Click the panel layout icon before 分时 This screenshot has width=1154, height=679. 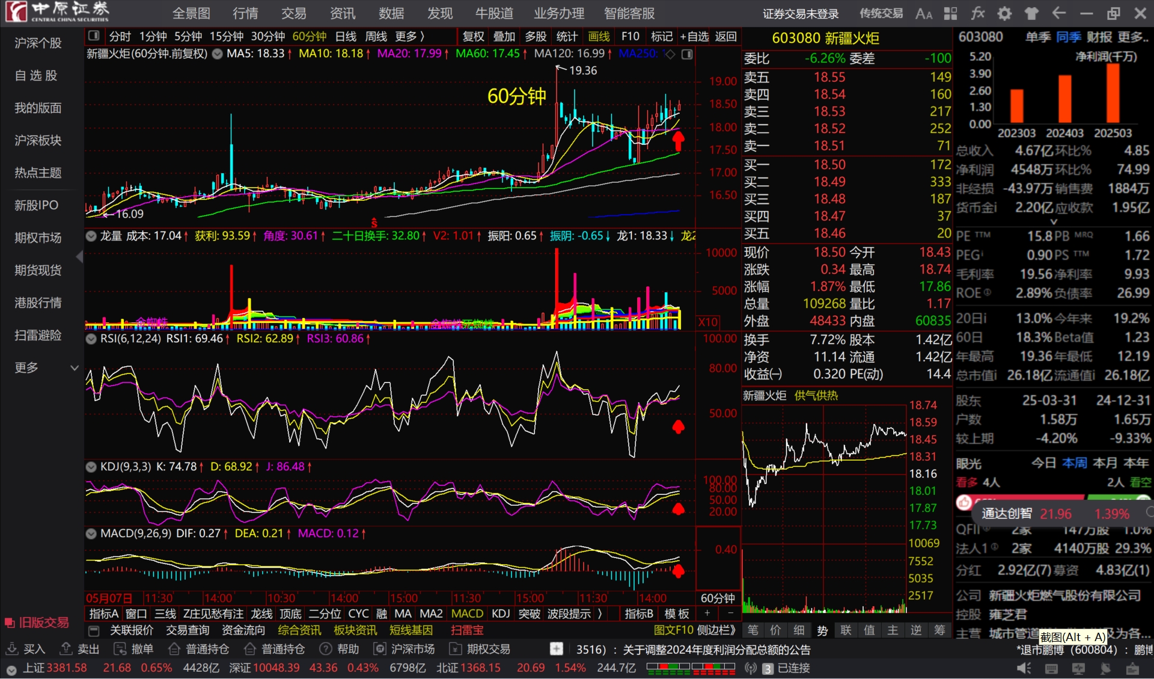tap(94, 36)
